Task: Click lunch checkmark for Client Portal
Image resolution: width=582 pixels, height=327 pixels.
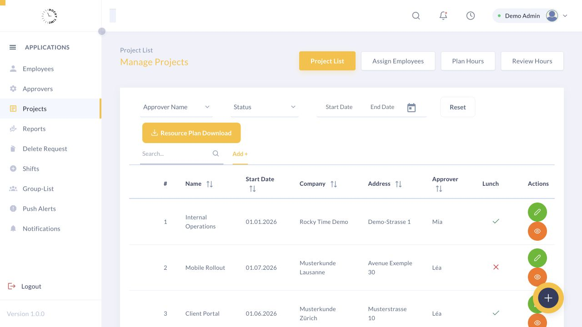Action: click(x=496, y=313)
